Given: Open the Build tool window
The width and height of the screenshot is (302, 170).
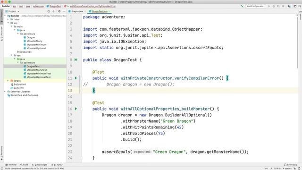Looking at the screenshot, I should (24, 165).
